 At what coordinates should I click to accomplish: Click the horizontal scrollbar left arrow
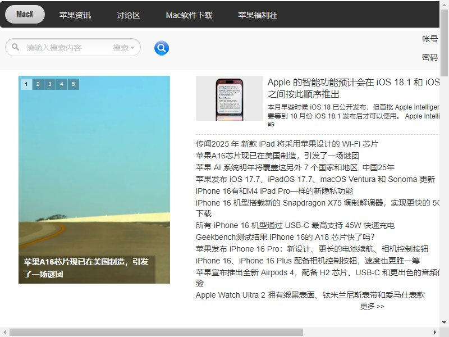[x=4, y=333]
